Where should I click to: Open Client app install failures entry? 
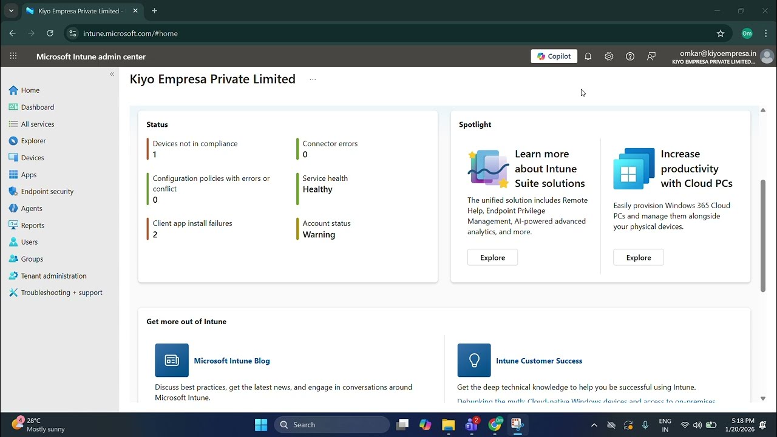pyautogui.click(x=192, y=229)
